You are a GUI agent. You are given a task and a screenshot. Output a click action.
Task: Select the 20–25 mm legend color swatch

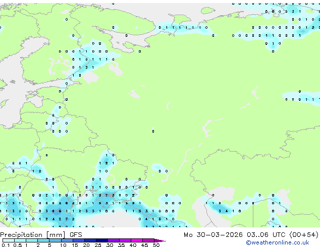[x=90, y=240]
